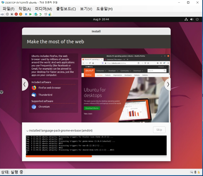The width and height of the screenshot is (203, 176).
Task: Click the log line for gnome-menus triggers
Action: tap(71, 141)
